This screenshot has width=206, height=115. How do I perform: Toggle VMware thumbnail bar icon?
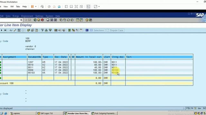(71, 6)
